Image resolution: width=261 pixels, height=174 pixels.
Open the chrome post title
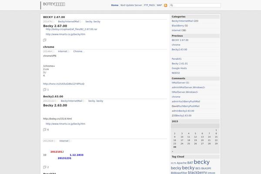49,47
